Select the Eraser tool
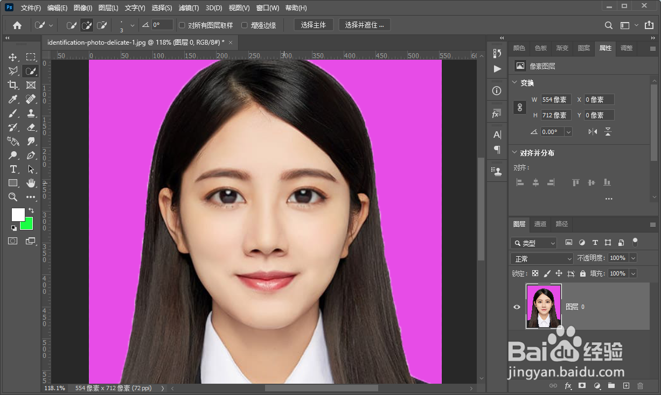661x395 pixels. [x=31, y=127]
